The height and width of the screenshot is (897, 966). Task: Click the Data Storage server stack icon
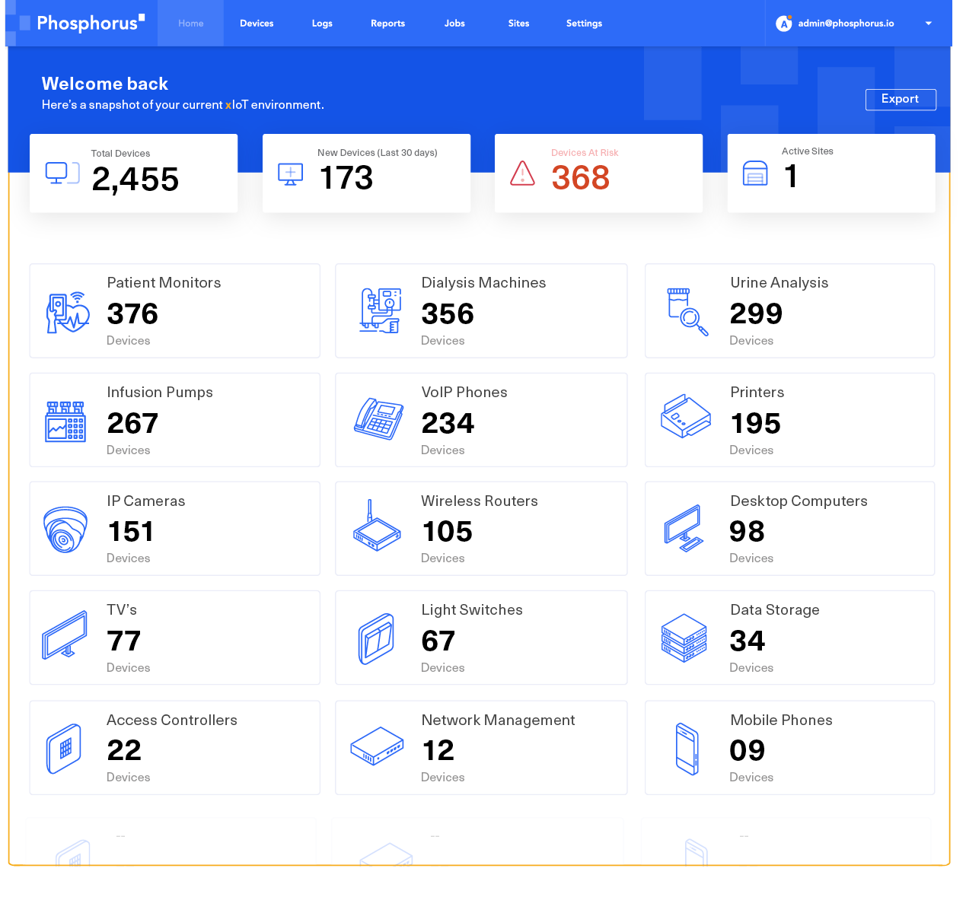coord(684,638)
